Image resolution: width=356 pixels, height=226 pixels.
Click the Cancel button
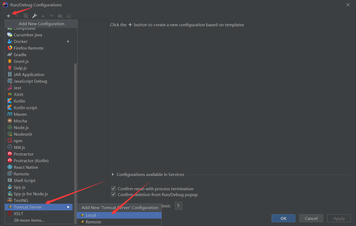tap(311, 218)
